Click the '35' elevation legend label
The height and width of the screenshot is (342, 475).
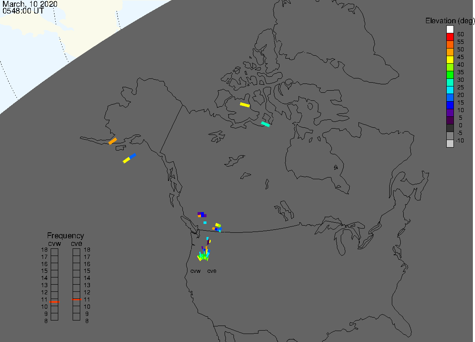coord(461,72)
